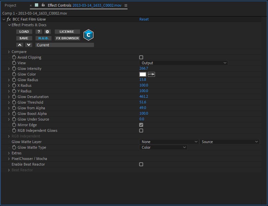Toggle the Avoid Clipping stopwatch

14,57
